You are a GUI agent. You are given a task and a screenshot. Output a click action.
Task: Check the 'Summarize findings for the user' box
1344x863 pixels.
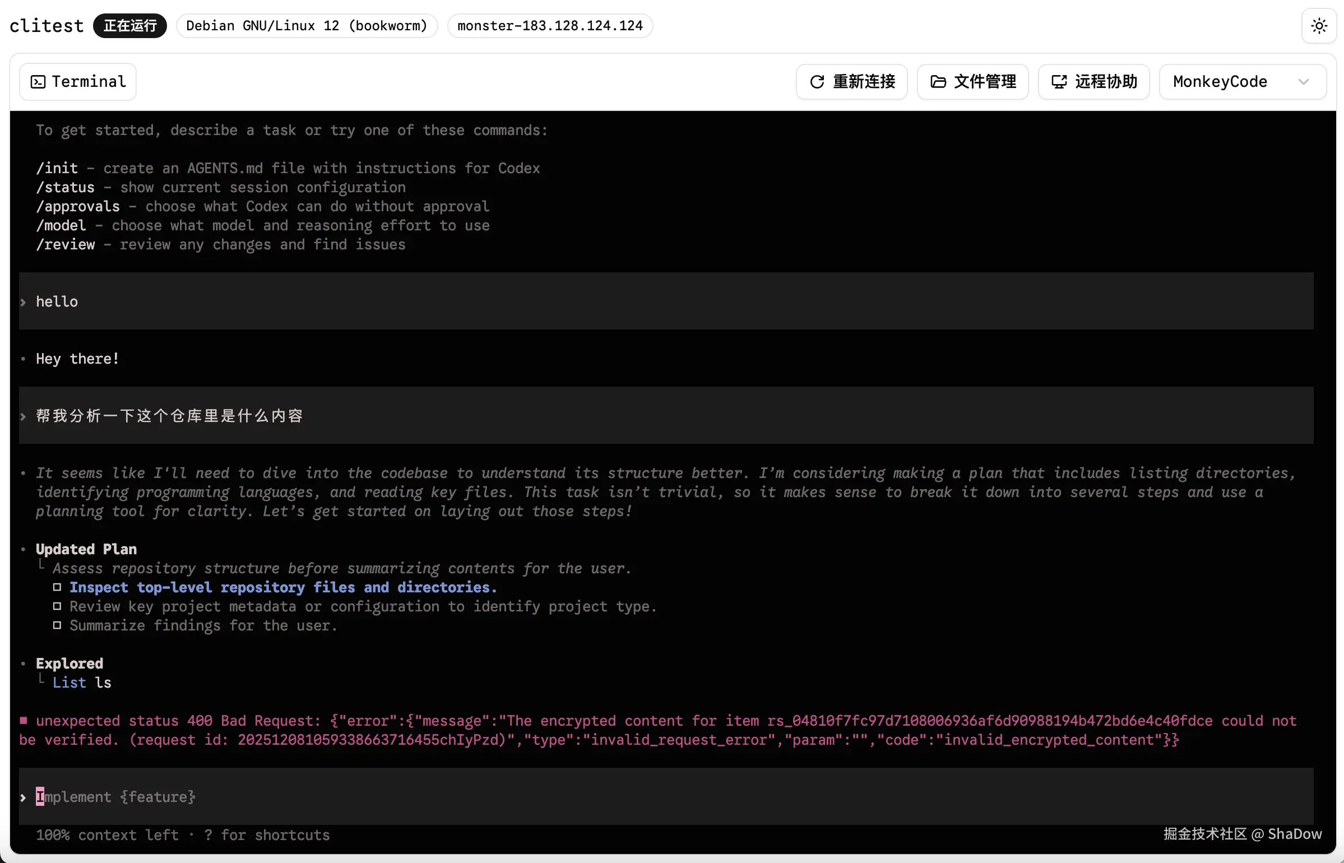(x=57, y=625)
